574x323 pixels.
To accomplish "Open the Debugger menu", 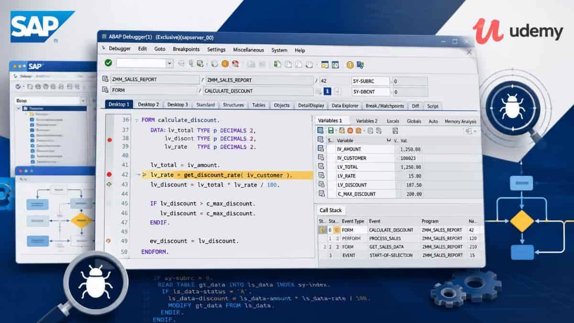I will (120, 49).
